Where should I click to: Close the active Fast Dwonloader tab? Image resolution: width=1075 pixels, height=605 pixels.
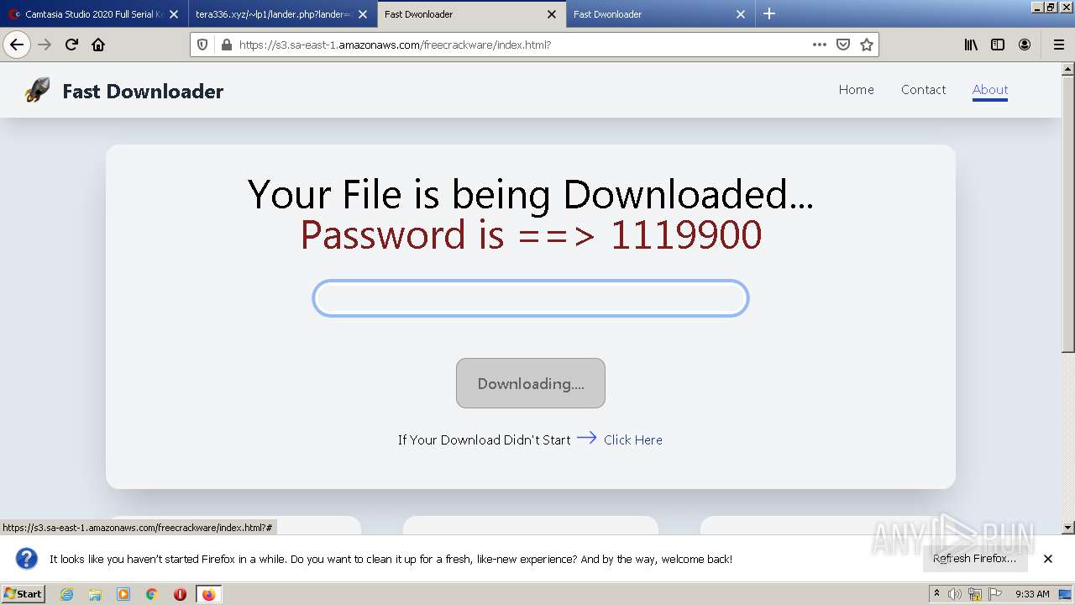pos(552,14)
